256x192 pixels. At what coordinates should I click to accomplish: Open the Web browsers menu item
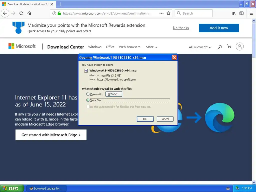tap(130, 47)
